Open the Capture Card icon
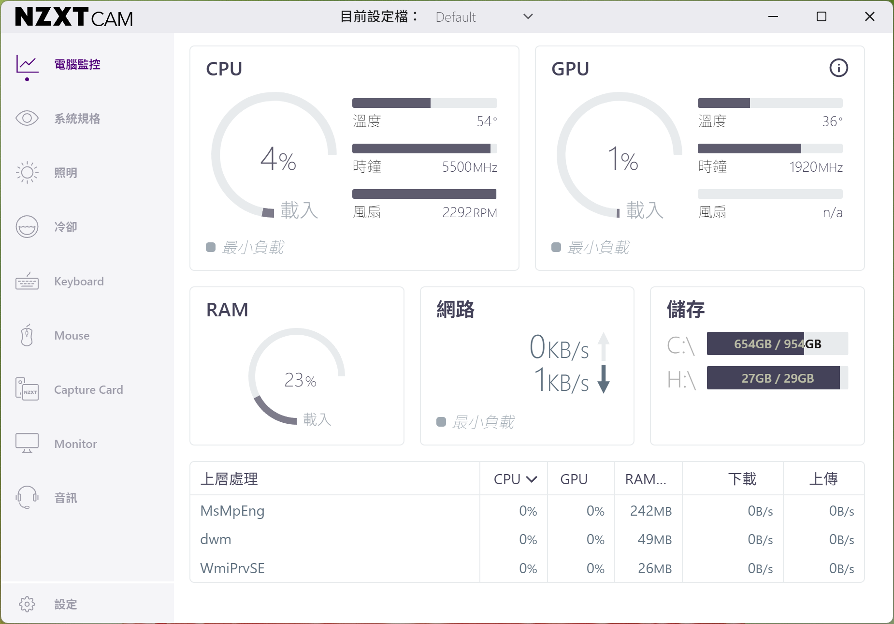This screenshot has height=624, width=894. coord(27,389)
